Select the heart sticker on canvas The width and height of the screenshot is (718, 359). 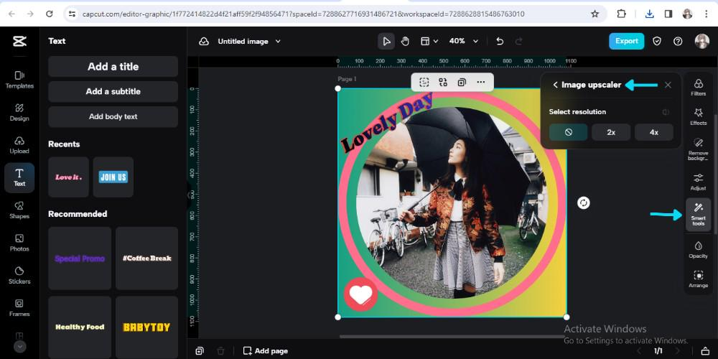361,294
